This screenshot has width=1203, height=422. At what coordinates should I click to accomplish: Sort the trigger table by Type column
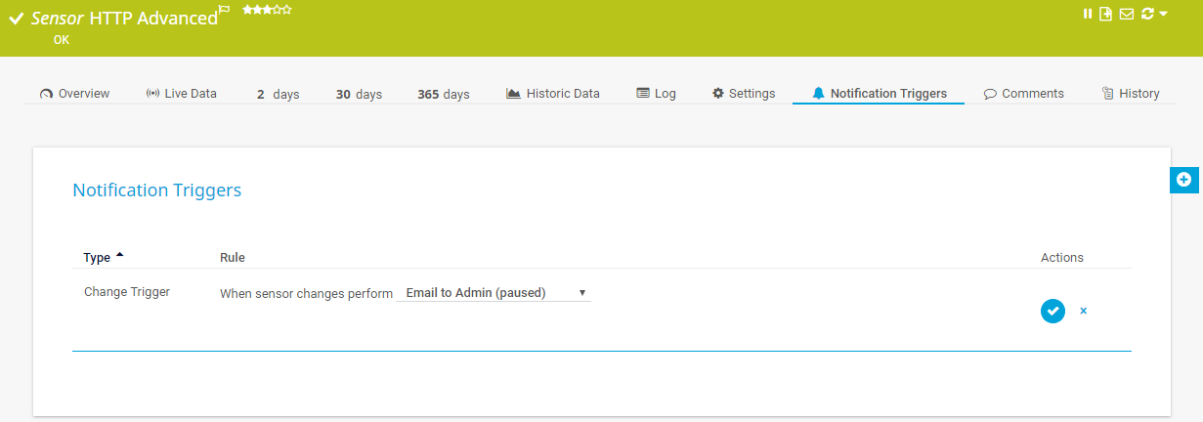tap(97, 258)
